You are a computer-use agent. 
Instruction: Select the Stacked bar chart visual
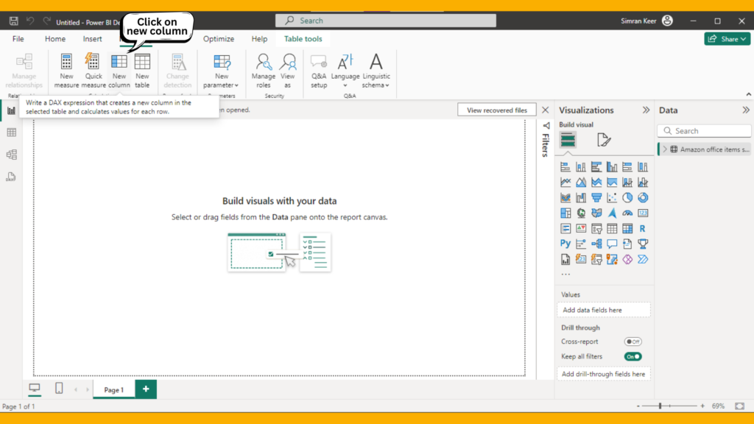click(x=565, y=167)
